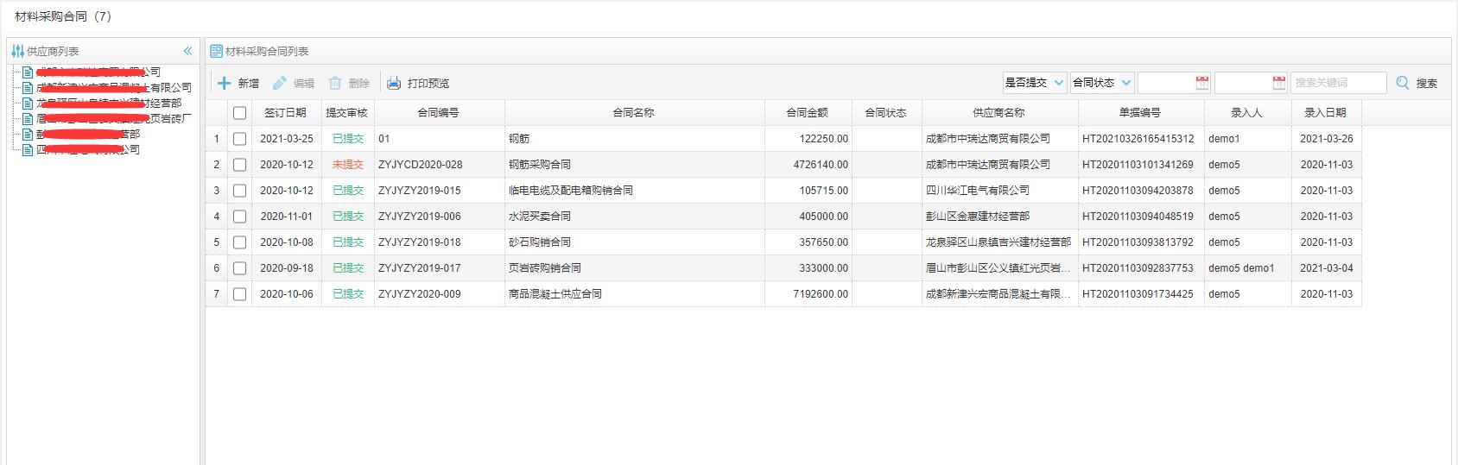Screen dimensions: 1458x465
Task: Check the row for 砂石购销合同
Action: pyautogui.click(x=239, y=242)
